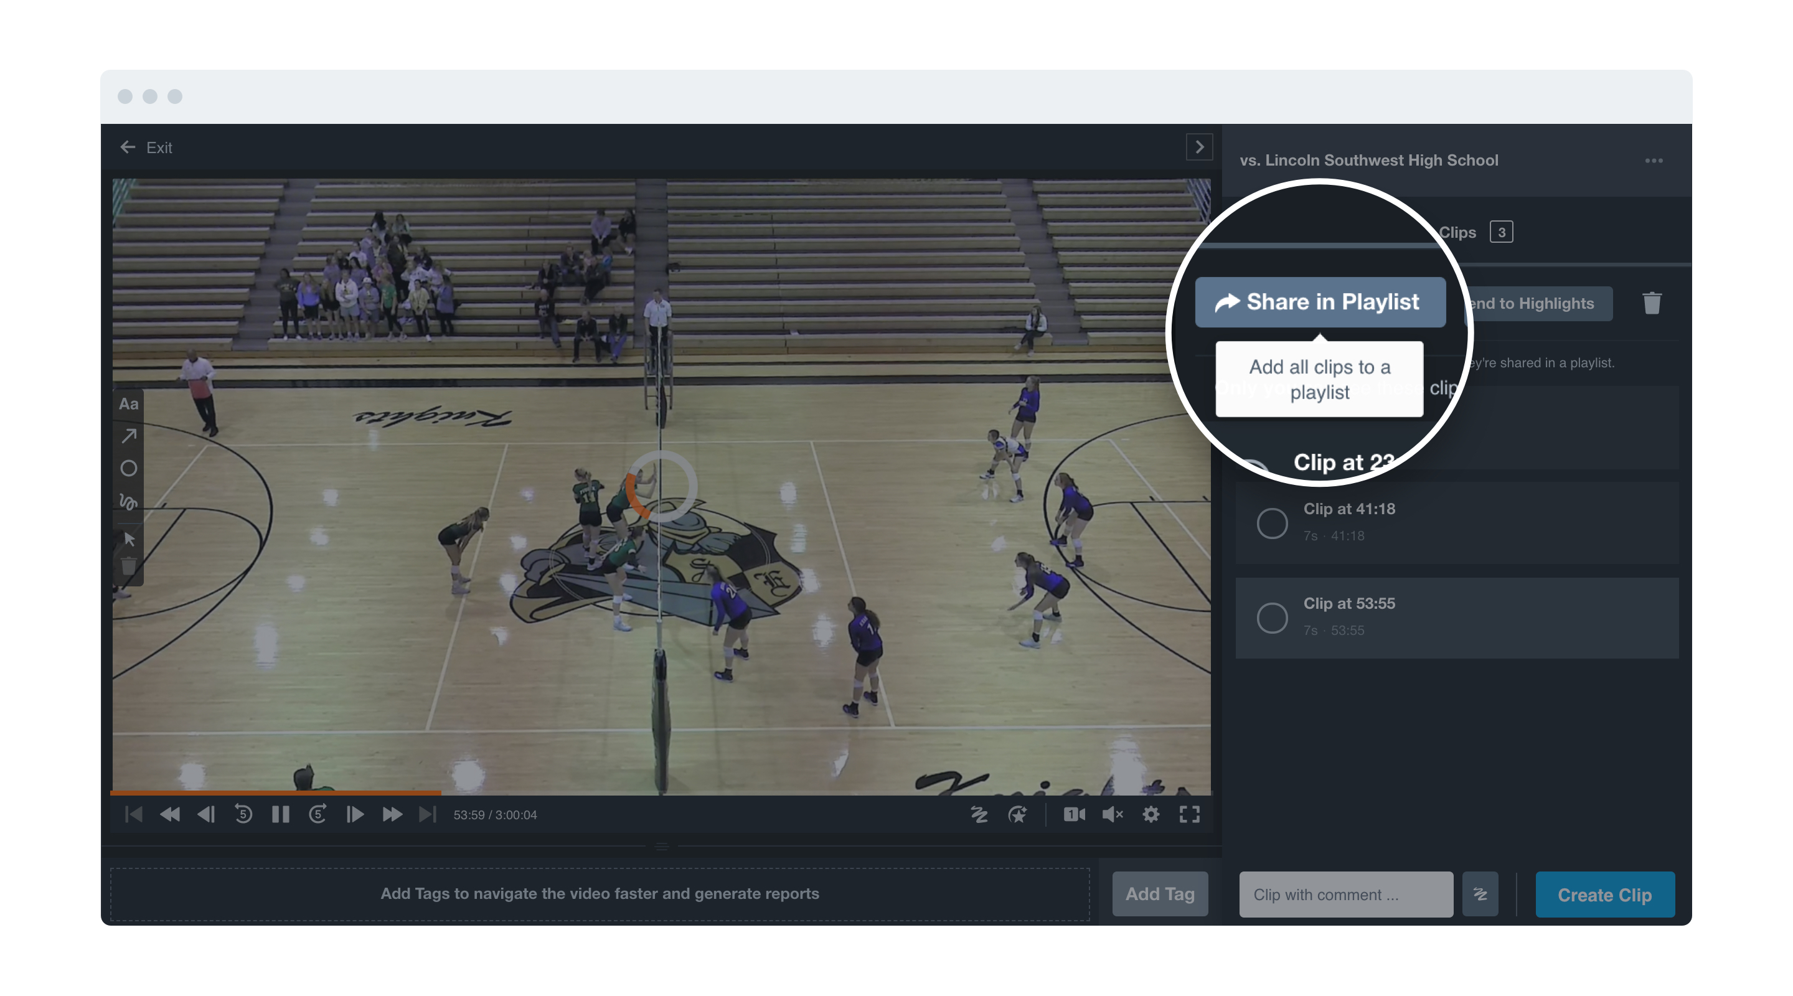Skip to the video start
The width and height of the screenshot is (1793, 996).
pos(134,814)
